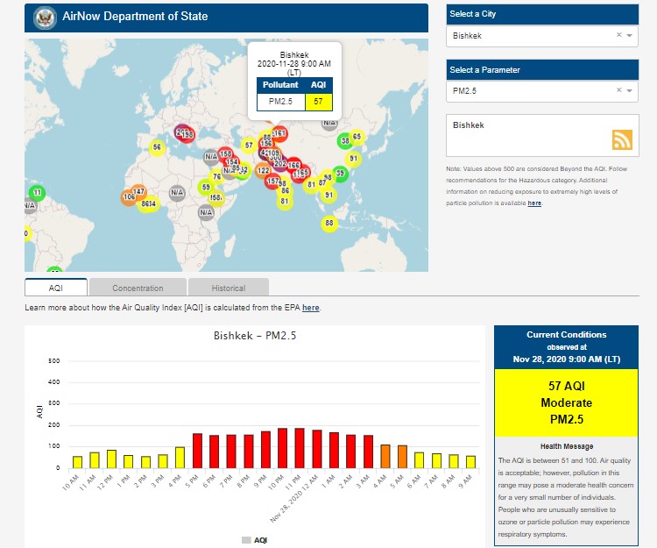The height and width of the screenshot is (548, 657).
Task: Click the orange 4 AM bar in chart
Action: (385, 456)
